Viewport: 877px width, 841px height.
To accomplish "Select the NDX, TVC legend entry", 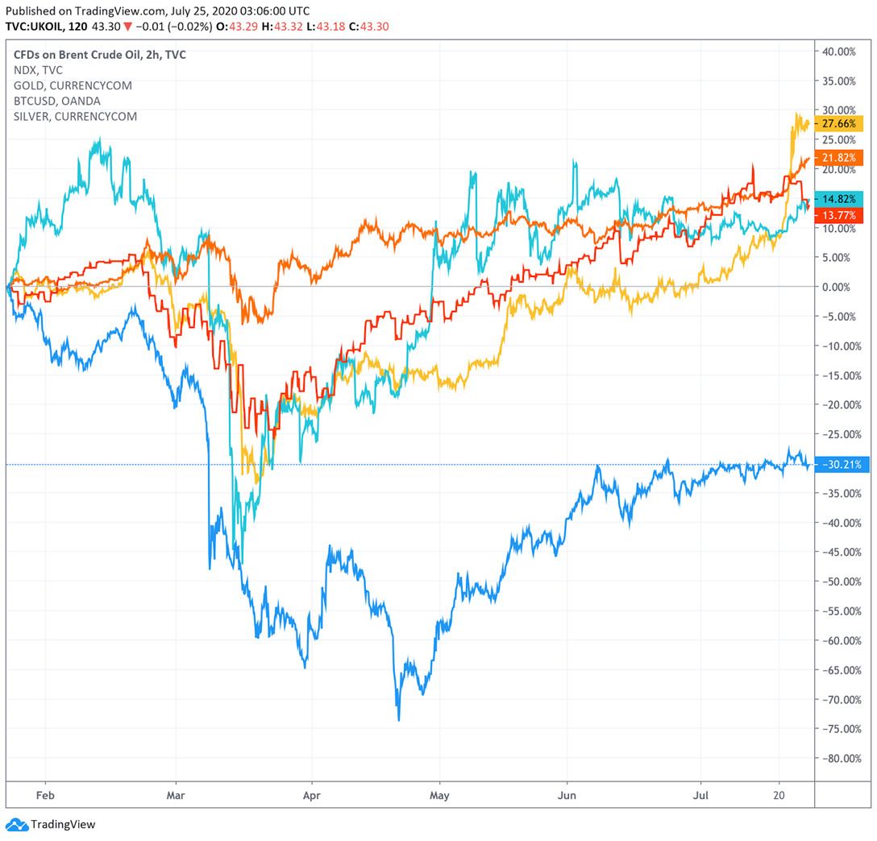I will (37, 70).
